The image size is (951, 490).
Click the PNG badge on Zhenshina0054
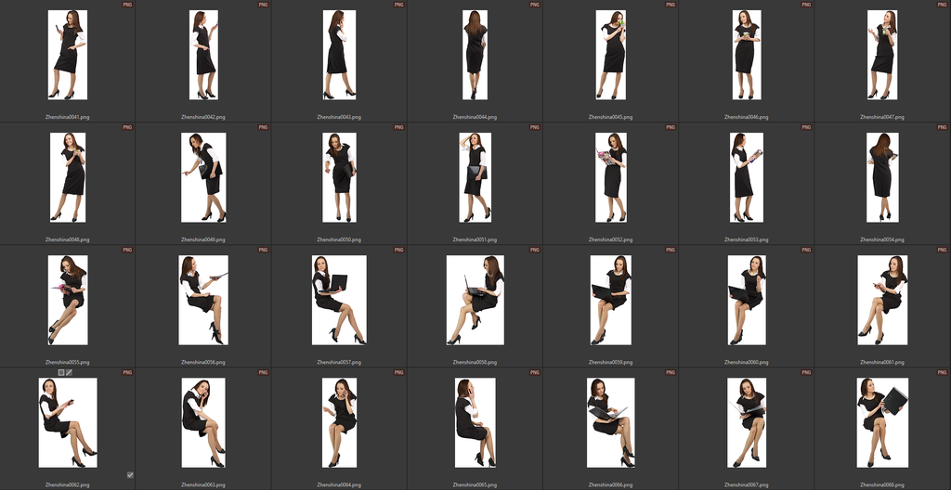pos(942,127)
